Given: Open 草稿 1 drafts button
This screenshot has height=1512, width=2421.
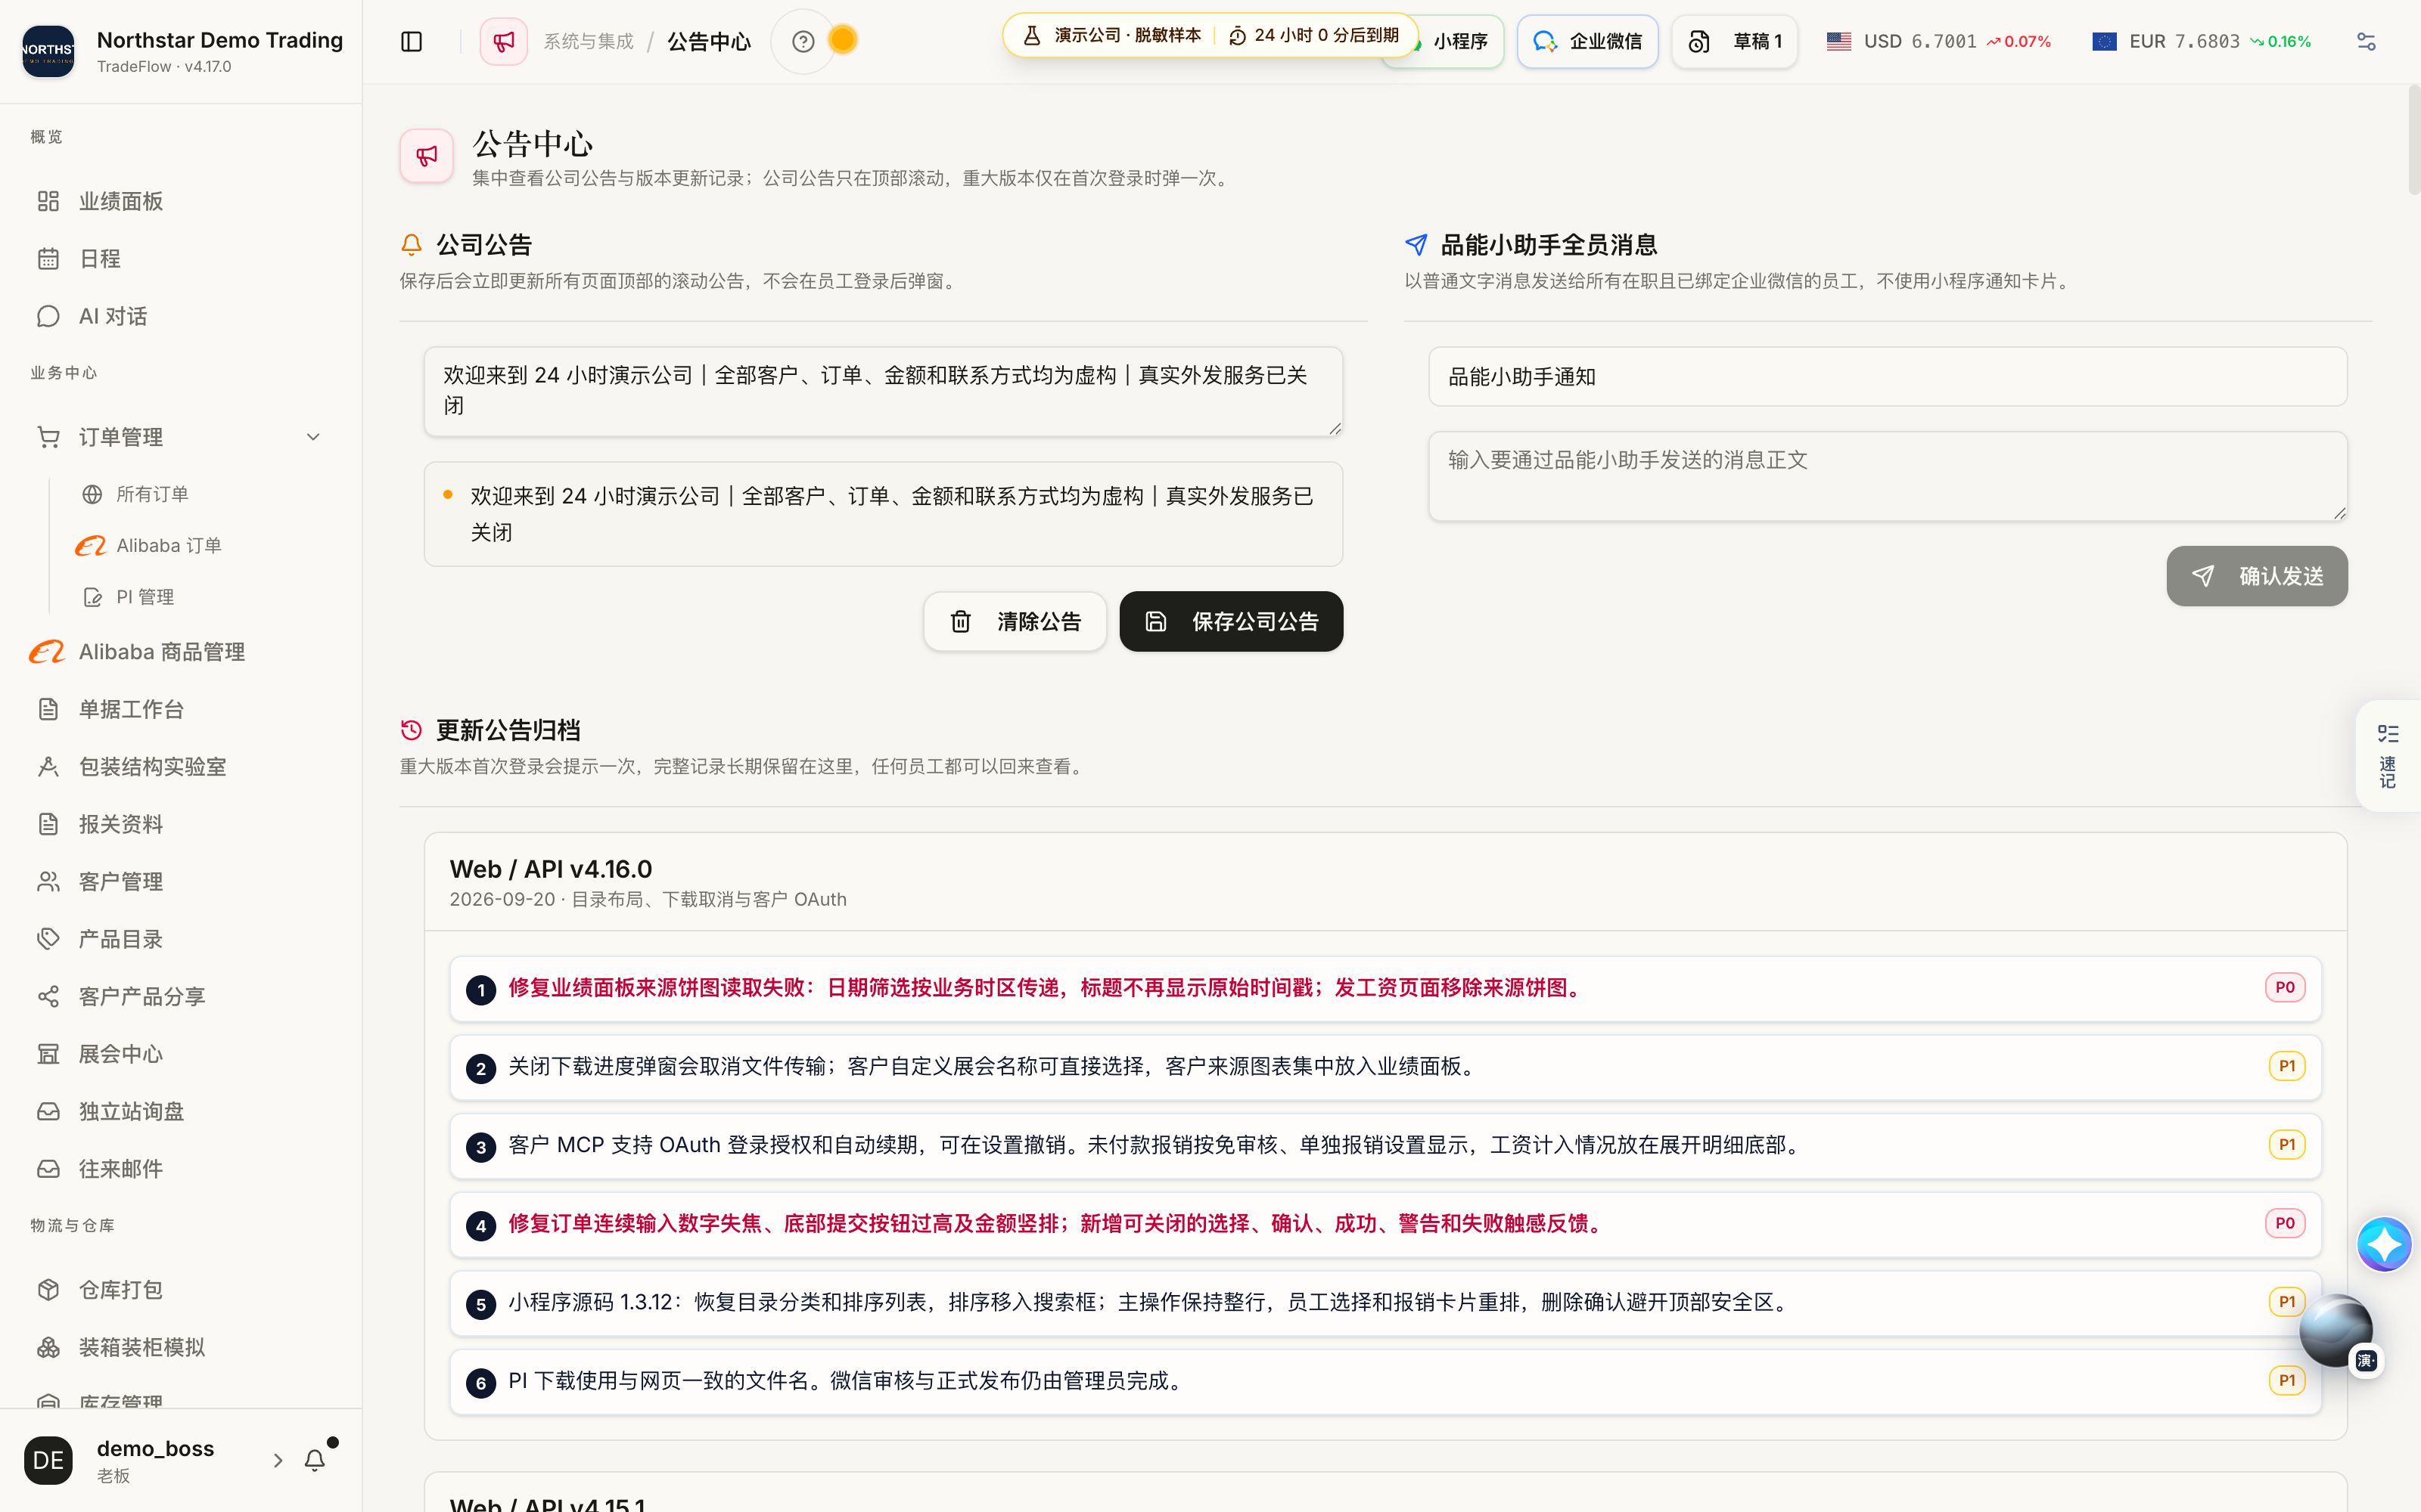Looking at the screenshot, I should [x=1735, y=41].
